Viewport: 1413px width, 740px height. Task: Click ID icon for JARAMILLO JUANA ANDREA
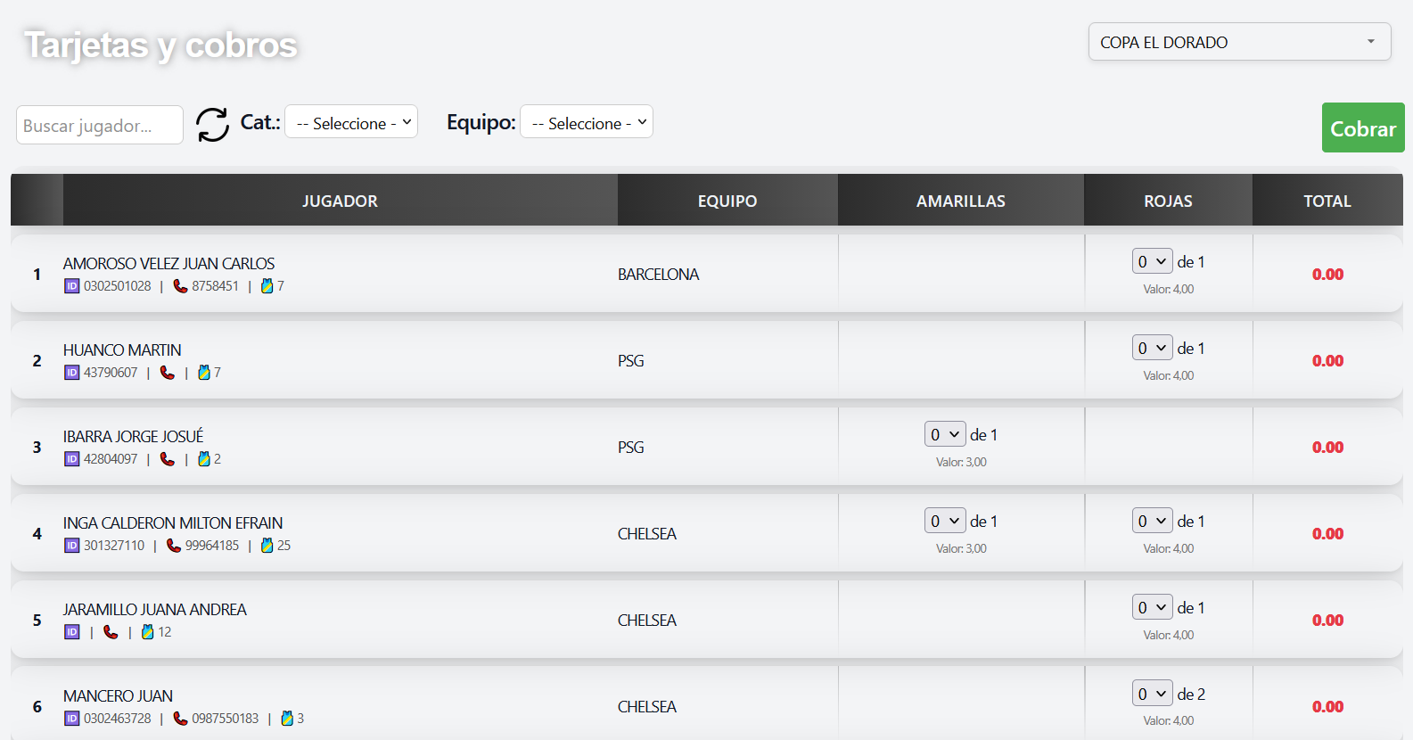click(72, 632)
